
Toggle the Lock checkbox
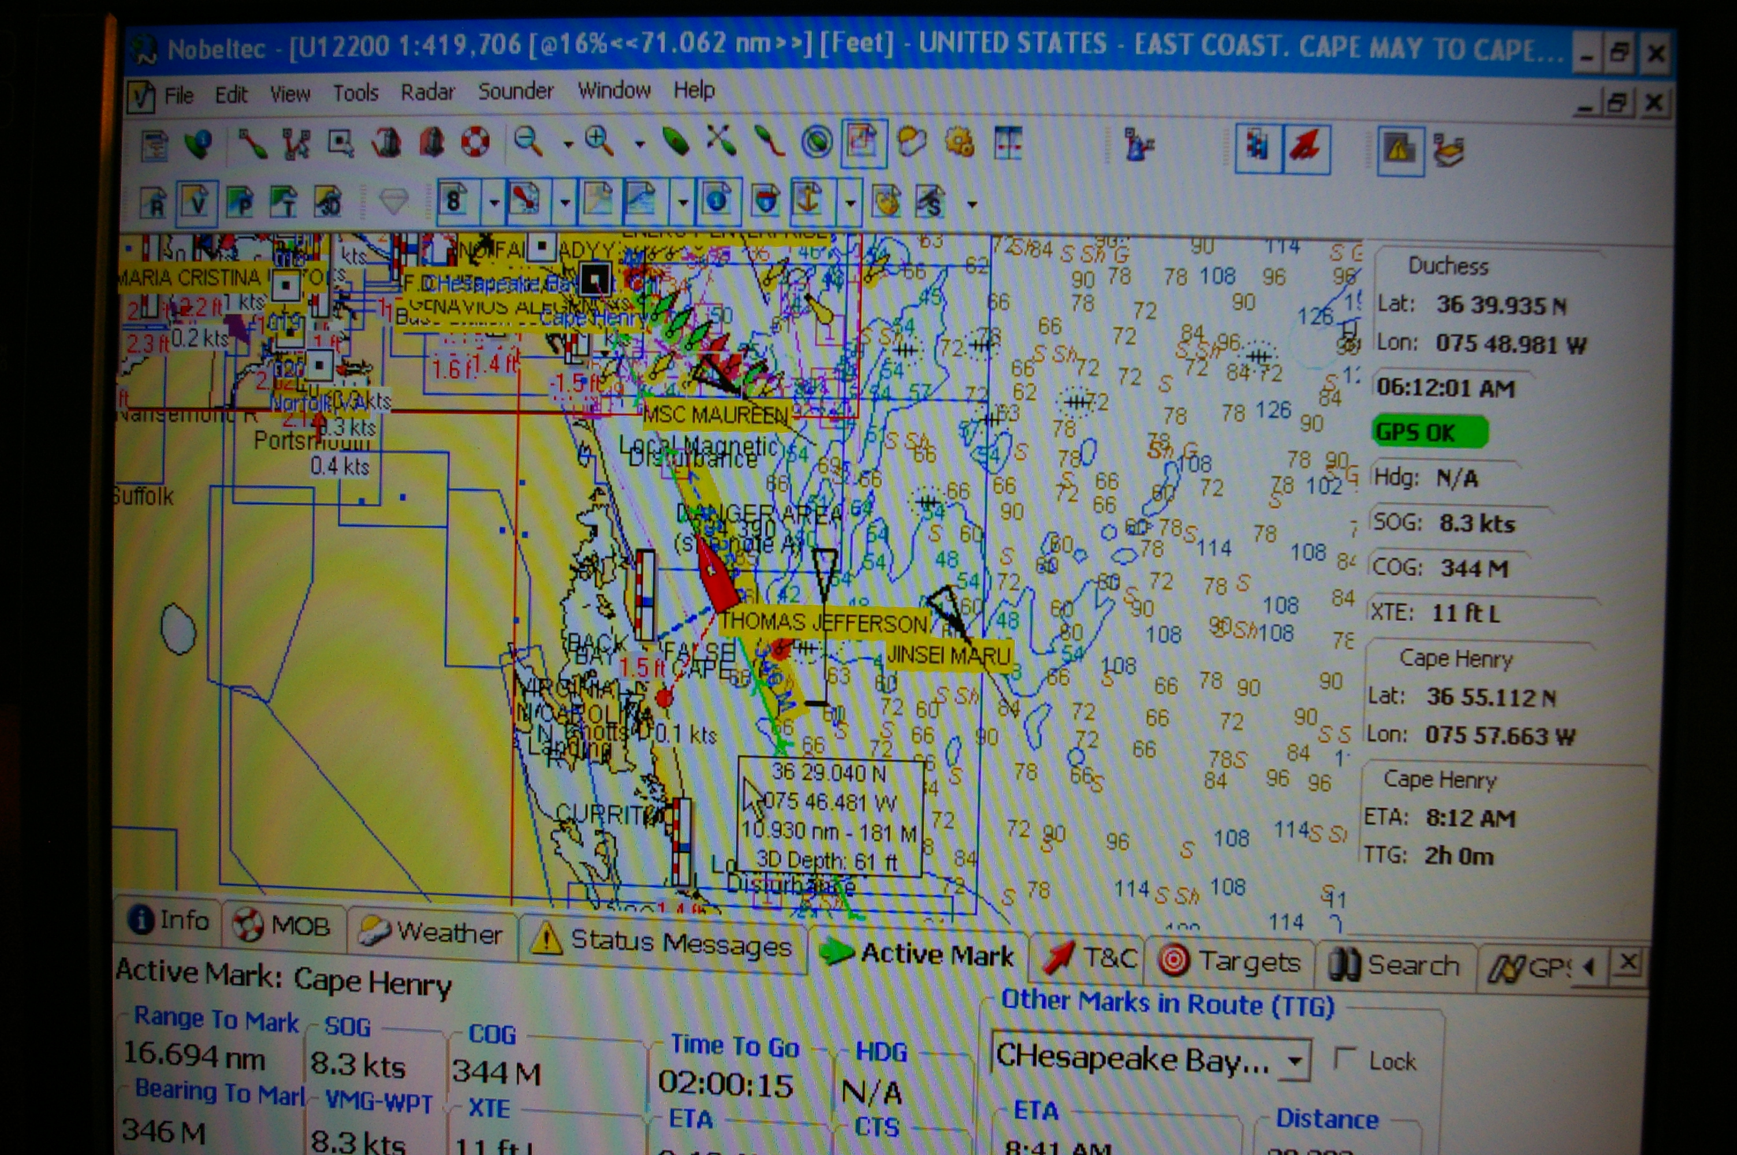(x=1344, y=1060)
